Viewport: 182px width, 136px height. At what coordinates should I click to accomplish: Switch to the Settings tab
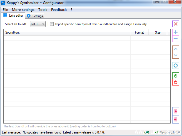[35, 16]
